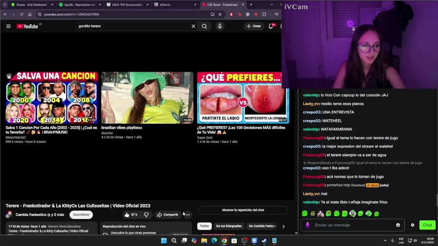
Task: Open the tab search dropdown arrow
Action: coord(4,5)
